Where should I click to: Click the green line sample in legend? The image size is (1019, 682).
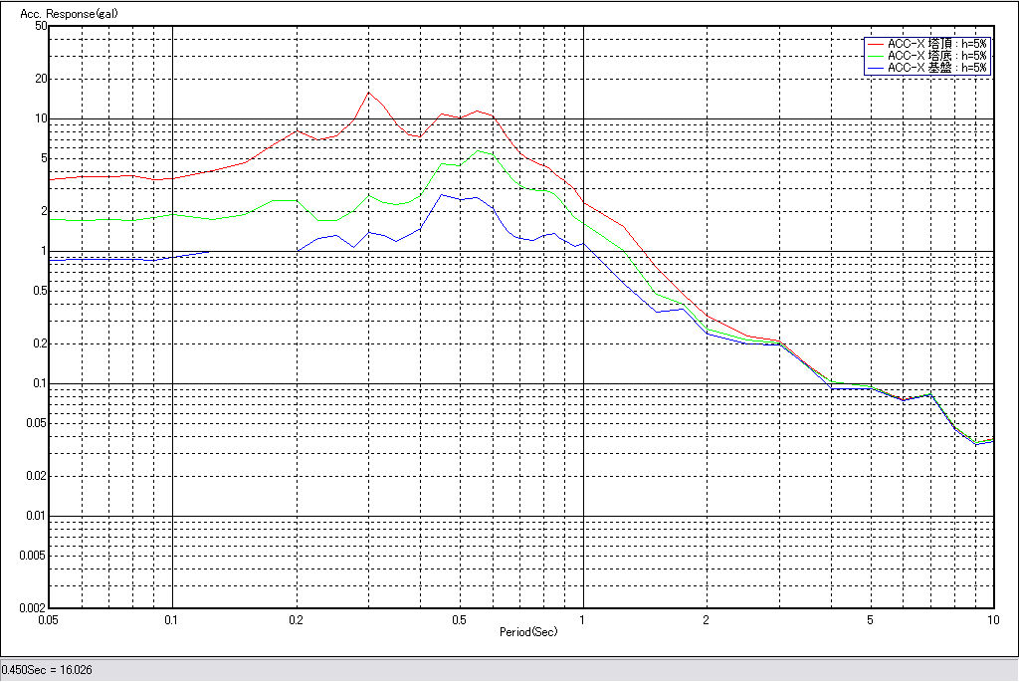click(875, 56)
